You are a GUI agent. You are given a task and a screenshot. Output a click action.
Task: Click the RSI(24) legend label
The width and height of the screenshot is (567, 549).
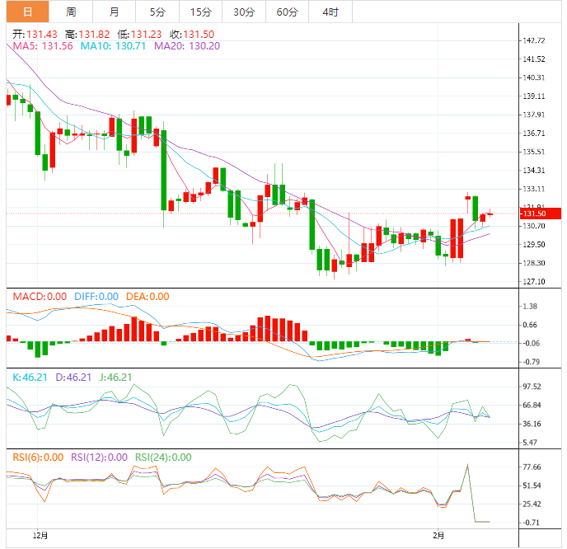coord(162,457)
